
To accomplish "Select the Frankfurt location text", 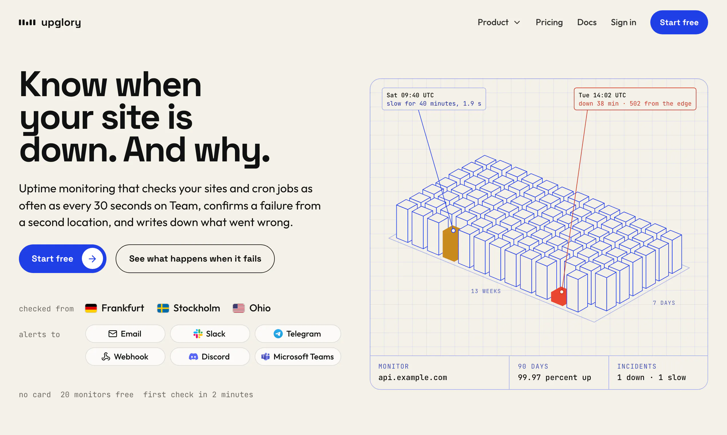I will [x=123, y=308].
